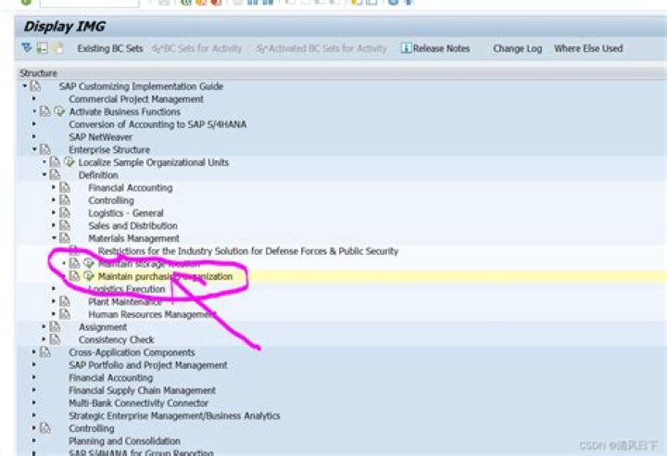The image size is (667, 456).
Task: Open documentation icon for Consistency Check
Action: (55, 339)
